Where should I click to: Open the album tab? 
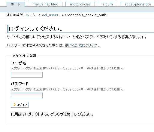point(107,4)
